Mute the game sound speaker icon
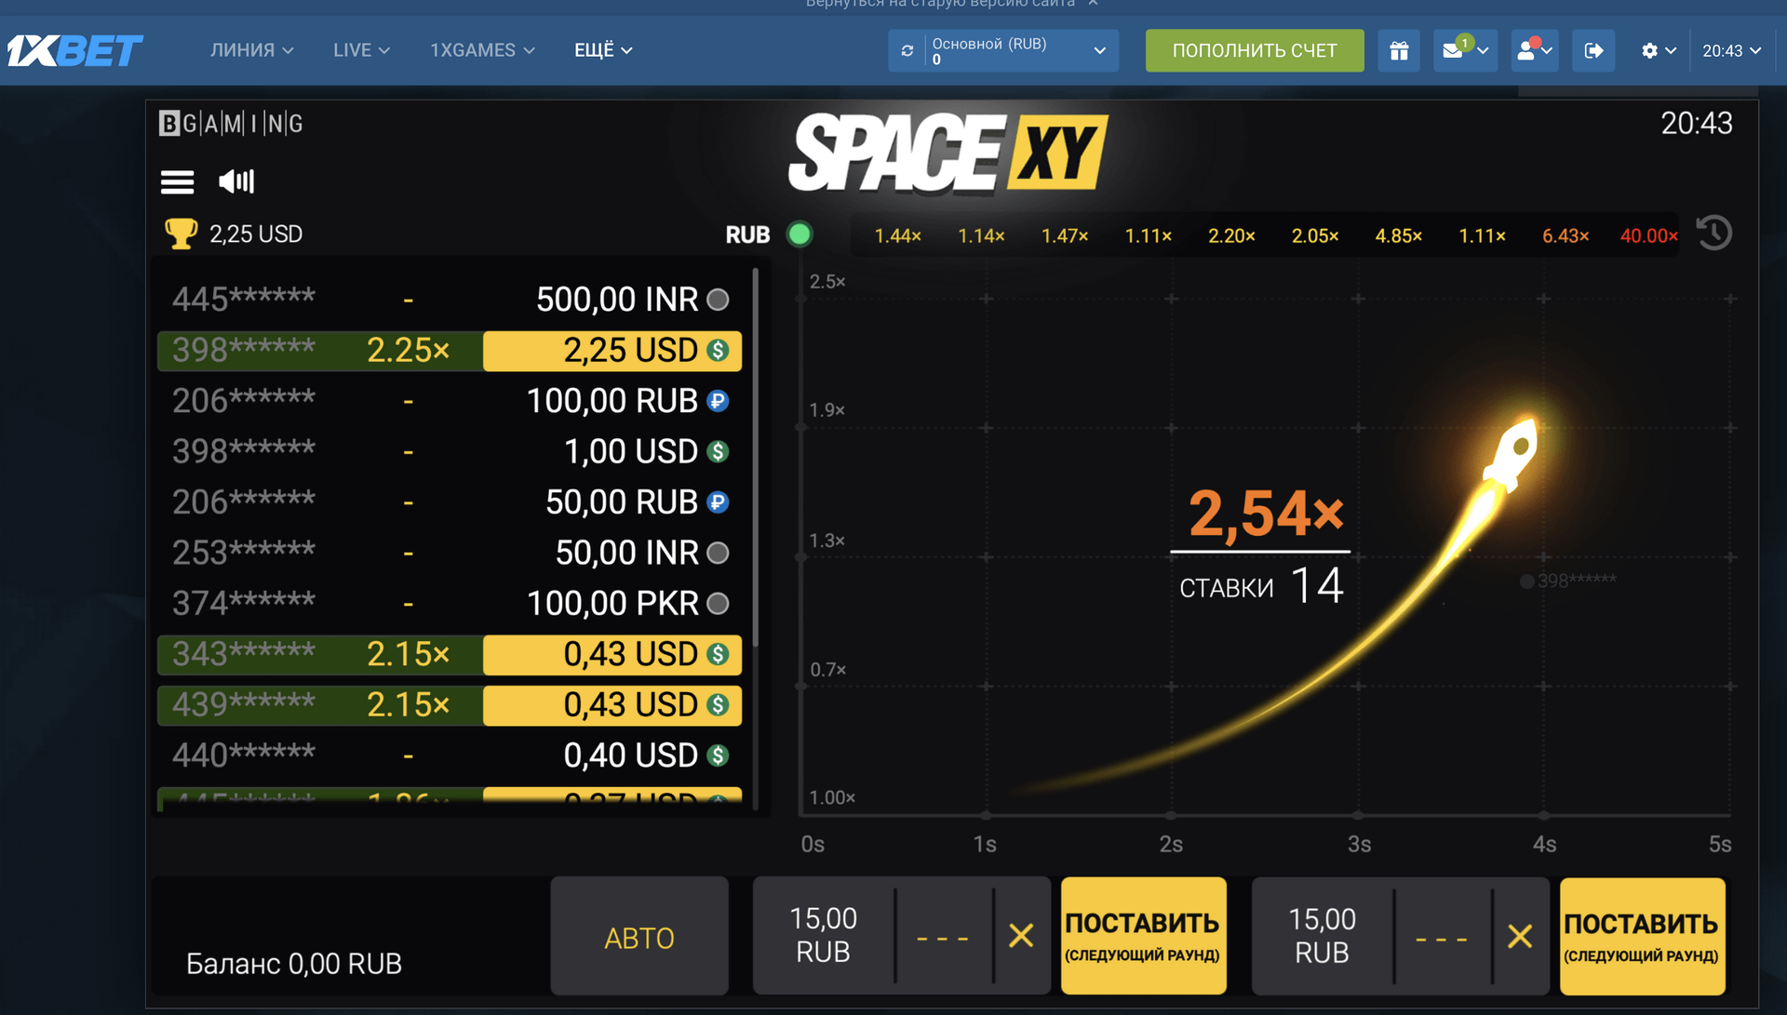Image resolution: width=1787 pixels, height=1015 pixels. [x=236, y=181]
